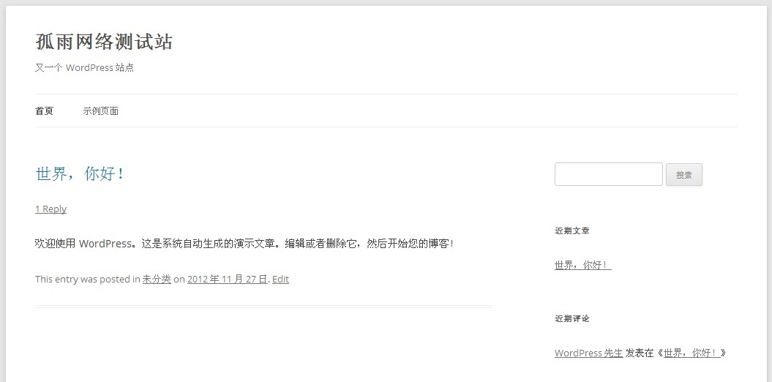Open the post title 世界，你好！ in main column

pos(80,173)
